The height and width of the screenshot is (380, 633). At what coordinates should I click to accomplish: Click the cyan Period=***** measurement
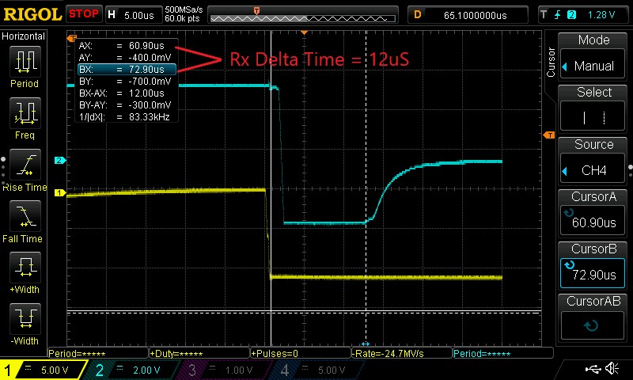(482, 354)
